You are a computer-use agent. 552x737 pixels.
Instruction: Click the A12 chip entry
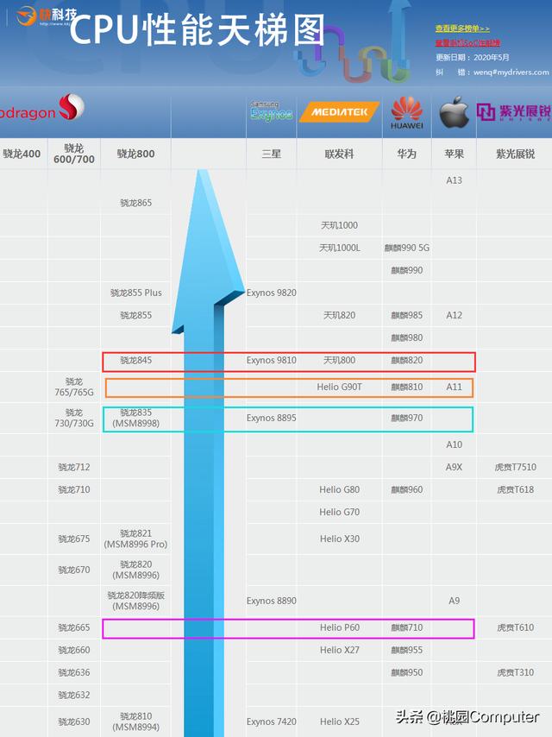[x=454, y=315]
